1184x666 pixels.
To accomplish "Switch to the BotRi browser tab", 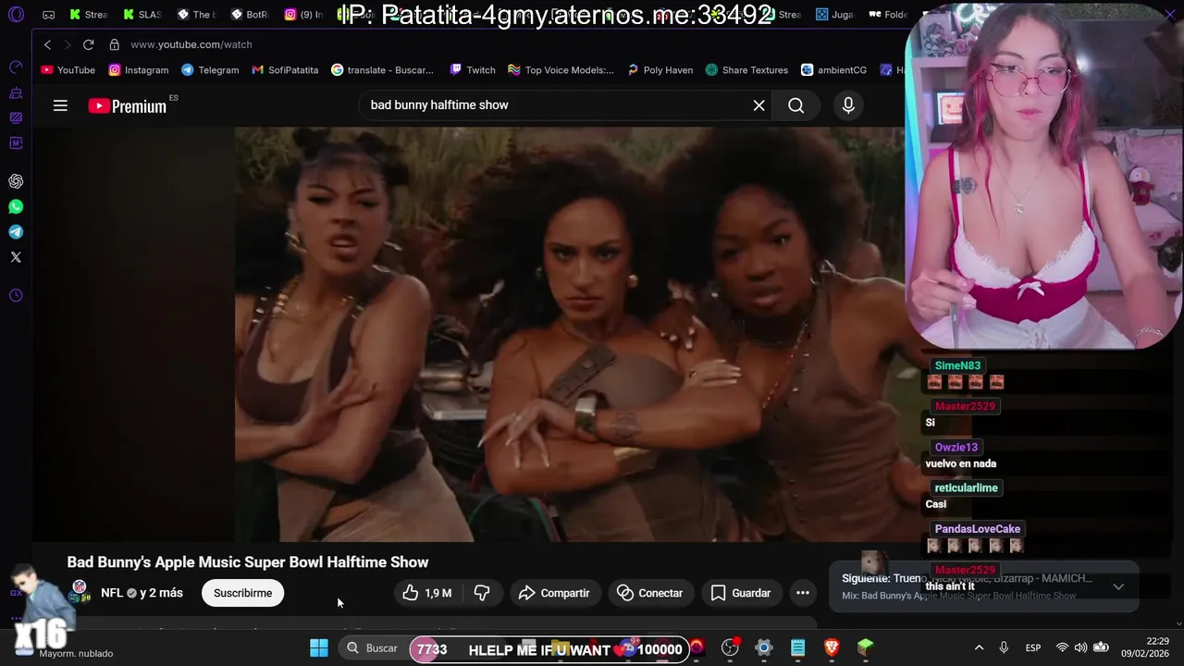I will (x=249, y=15).
